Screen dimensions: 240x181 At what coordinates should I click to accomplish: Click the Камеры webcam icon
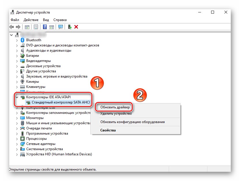click(22, 82)
